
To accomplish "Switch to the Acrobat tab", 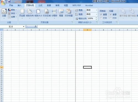I will click(89, 6).
